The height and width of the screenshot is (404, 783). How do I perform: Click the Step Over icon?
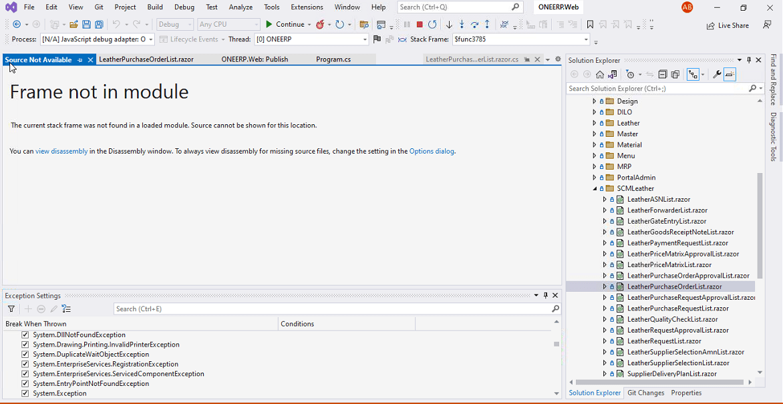coord(474,24)
